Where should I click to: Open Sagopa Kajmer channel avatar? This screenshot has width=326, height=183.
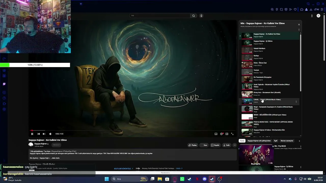coord(31,145)
